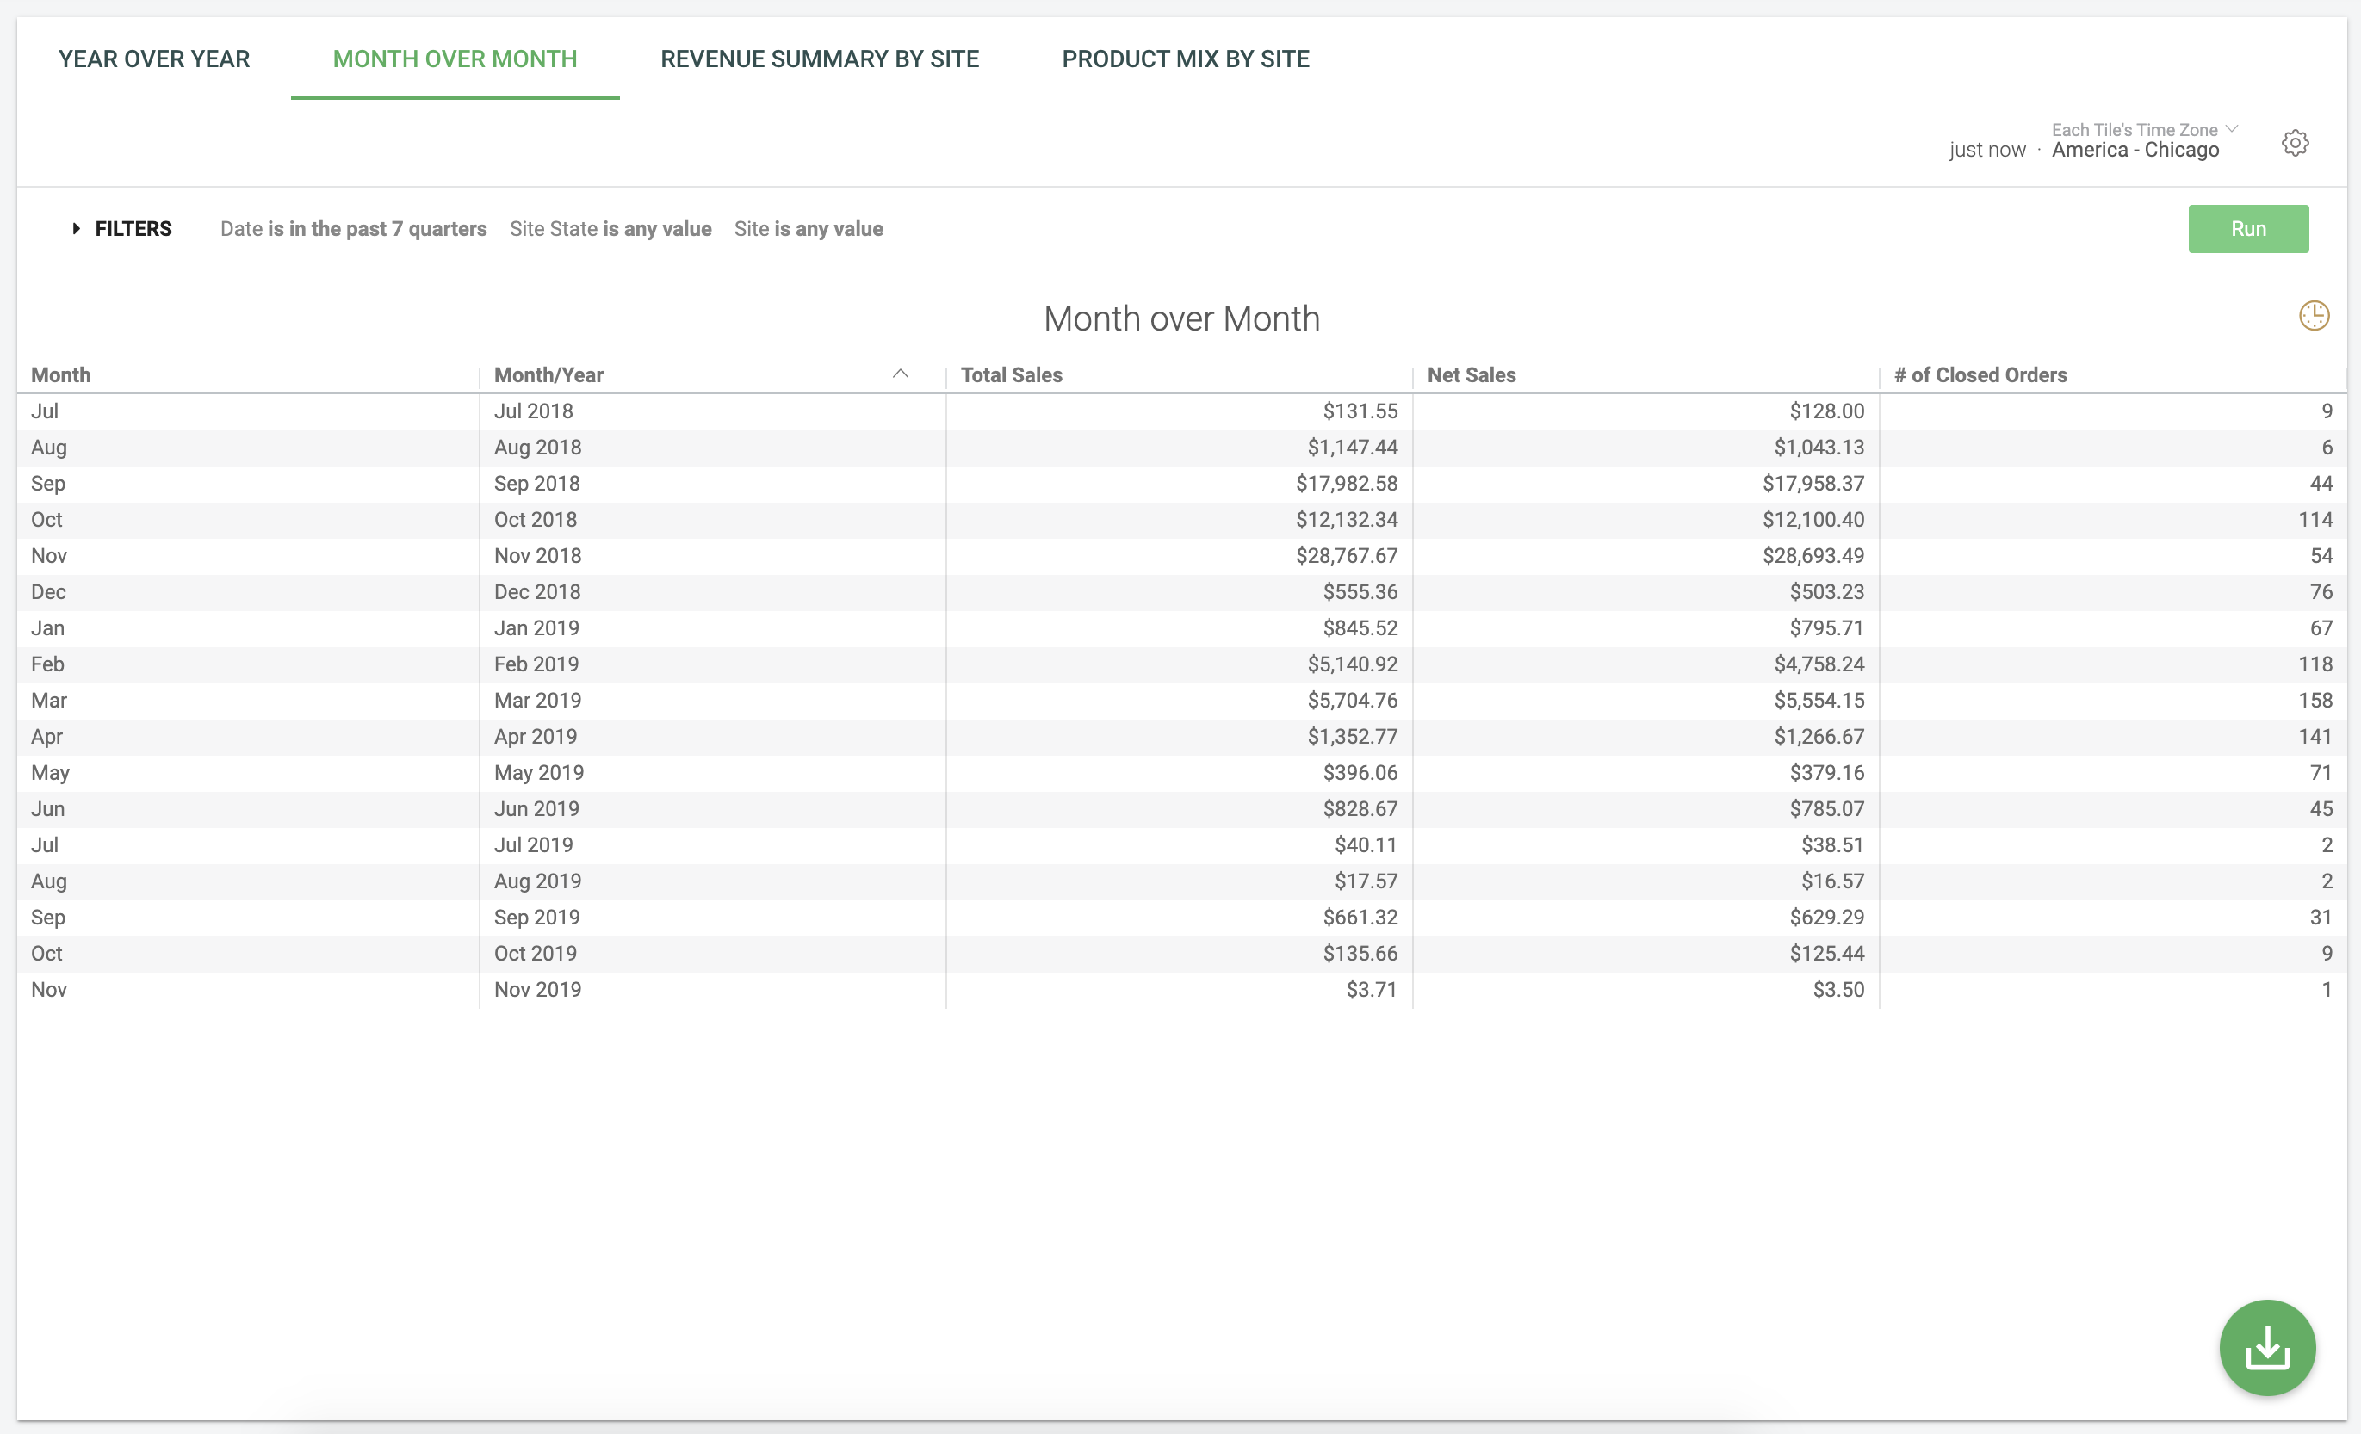Click the $795.71 net sales value

coord(1826,628)
